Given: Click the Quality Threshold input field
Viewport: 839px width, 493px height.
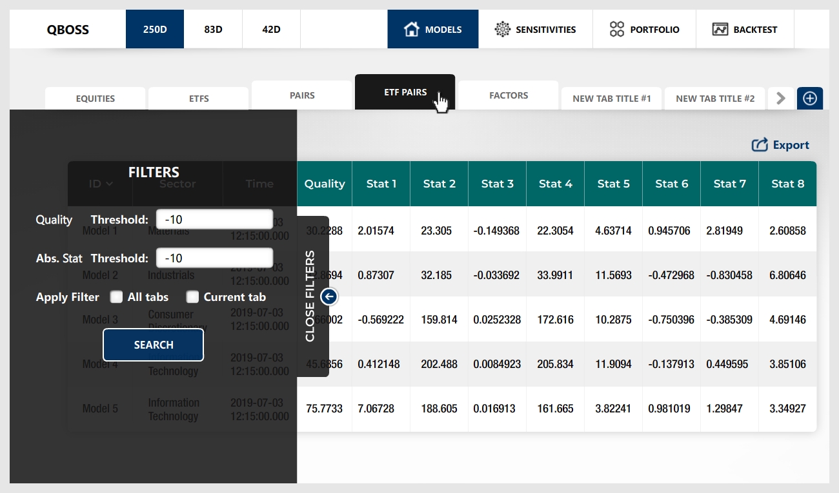Looking at the screenshot, I should tap(214, 219).
